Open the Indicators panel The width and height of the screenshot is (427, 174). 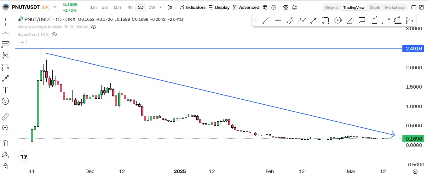point(193,7)
